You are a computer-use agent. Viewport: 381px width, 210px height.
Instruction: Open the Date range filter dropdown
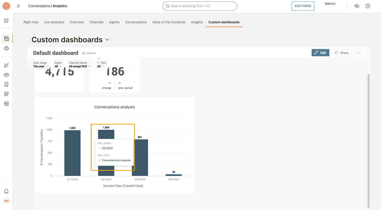click(40, 65)
